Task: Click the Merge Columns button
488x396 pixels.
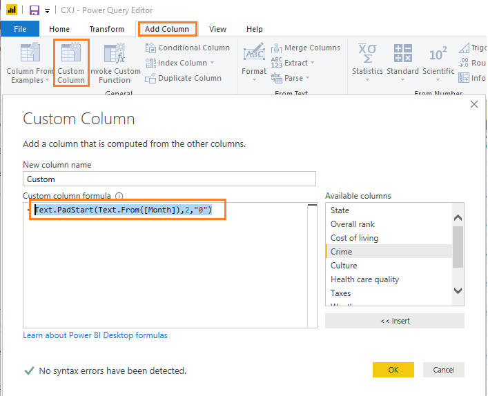Action: click(x=306, y=48)
